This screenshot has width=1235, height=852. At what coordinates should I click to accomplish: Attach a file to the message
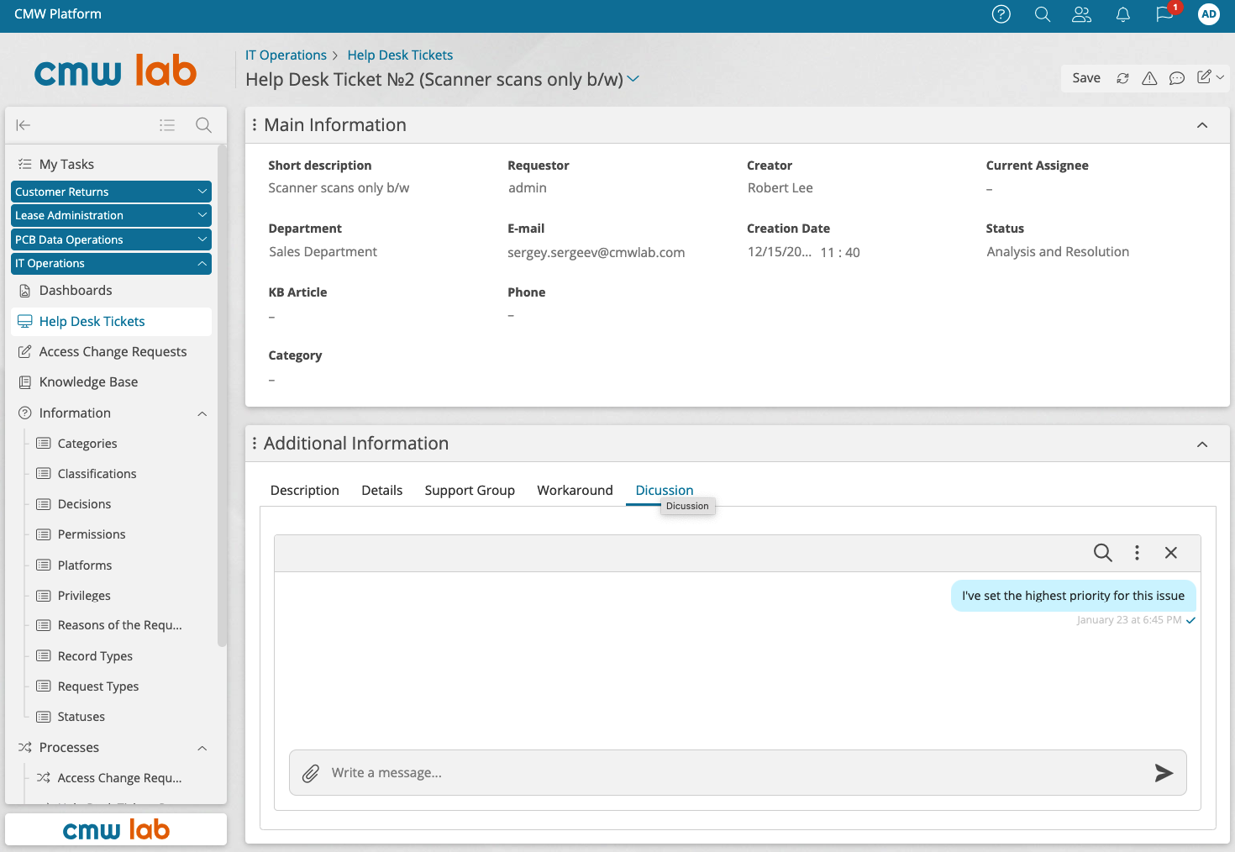311,773
